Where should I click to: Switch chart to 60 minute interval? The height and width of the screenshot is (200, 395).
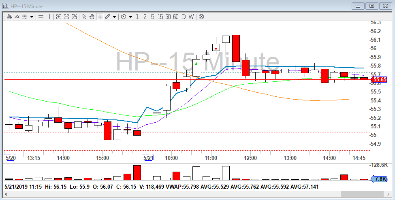(x=176, y=17)
